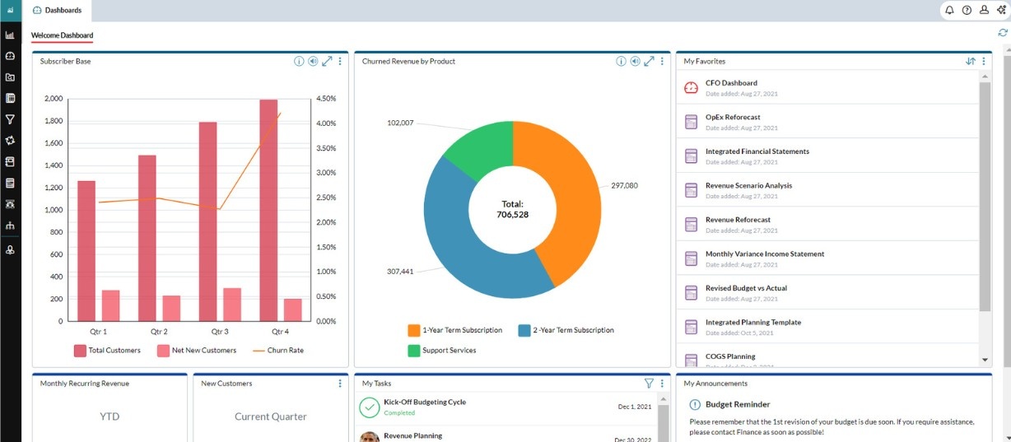Click the folder search icon in sidebar
Screen dimensions: 1011x442
[10, 77]
